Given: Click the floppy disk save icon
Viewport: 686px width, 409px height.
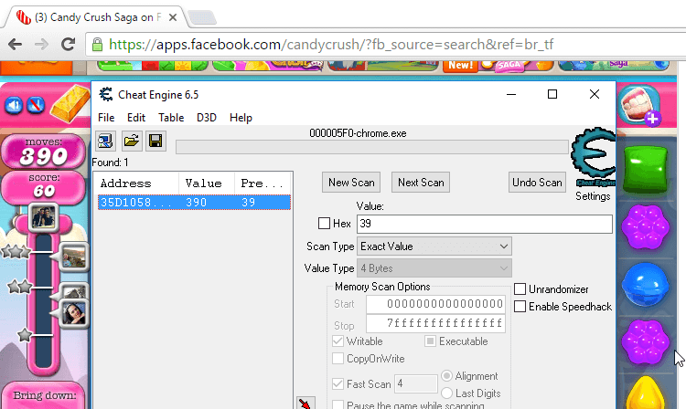Looking at the screenshot, I should (x=155, y=141).
